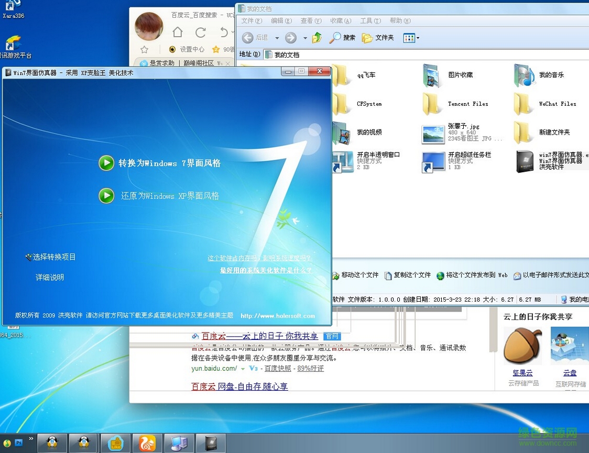This screenshot has width=589, height=453.
Task: Click the email envelope icon to send file
Action: pos(517,275)
